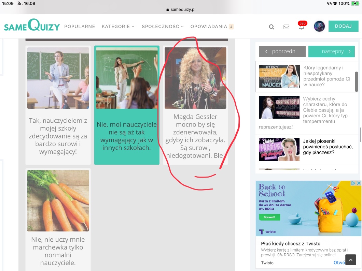Viewport: 362px width, 271px height.
Task: Select the strict teachers answer
Action: tap(58, 105)
